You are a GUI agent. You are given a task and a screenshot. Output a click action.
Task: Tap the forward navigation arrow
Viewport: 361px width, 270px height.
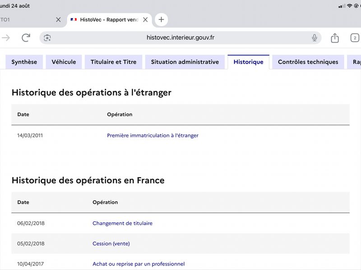tap(6, 38)
